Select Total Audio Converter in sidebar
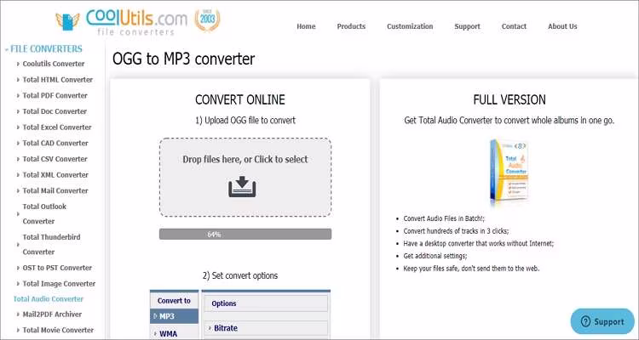This screenshot has height=340, width=639. (48, 299)
